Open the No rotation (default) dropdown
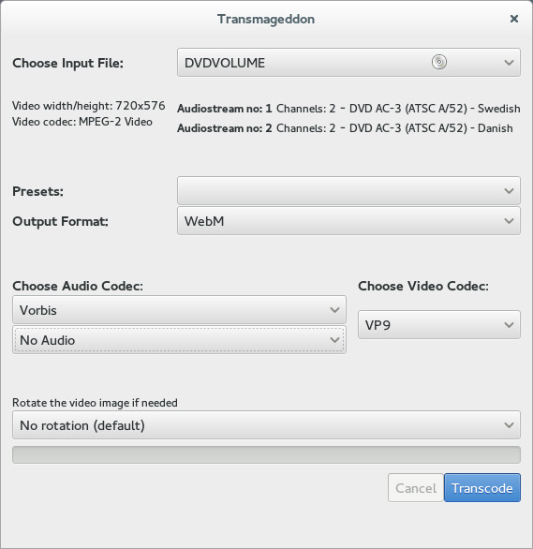Image resolution: width=533 pixels, height=549 pixels. click(266, 425)
